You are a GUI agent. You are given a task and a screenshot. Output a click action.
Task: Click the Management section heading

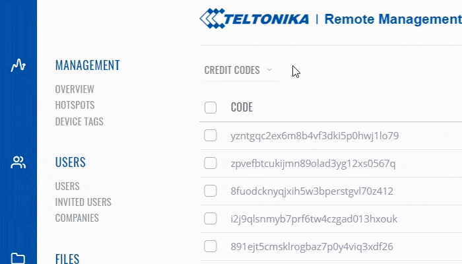(88, 65)
